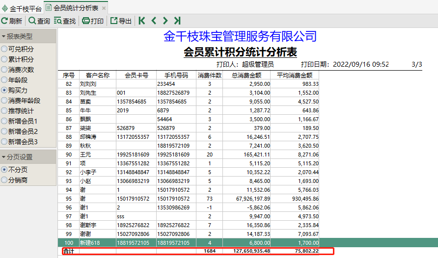Click the highlighted 新建618 customer row
The height and width of the screenshot is (258, 438).
coord(248,243)
